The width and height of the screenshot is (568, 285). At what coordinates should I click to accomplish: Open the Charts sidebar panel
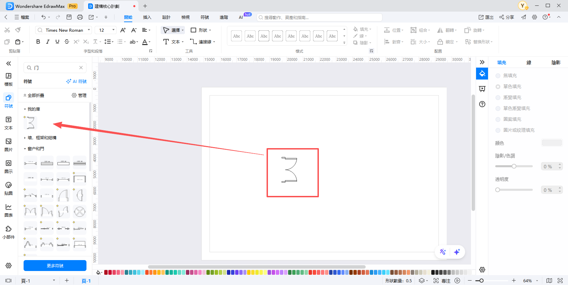[x=9, y=210]
